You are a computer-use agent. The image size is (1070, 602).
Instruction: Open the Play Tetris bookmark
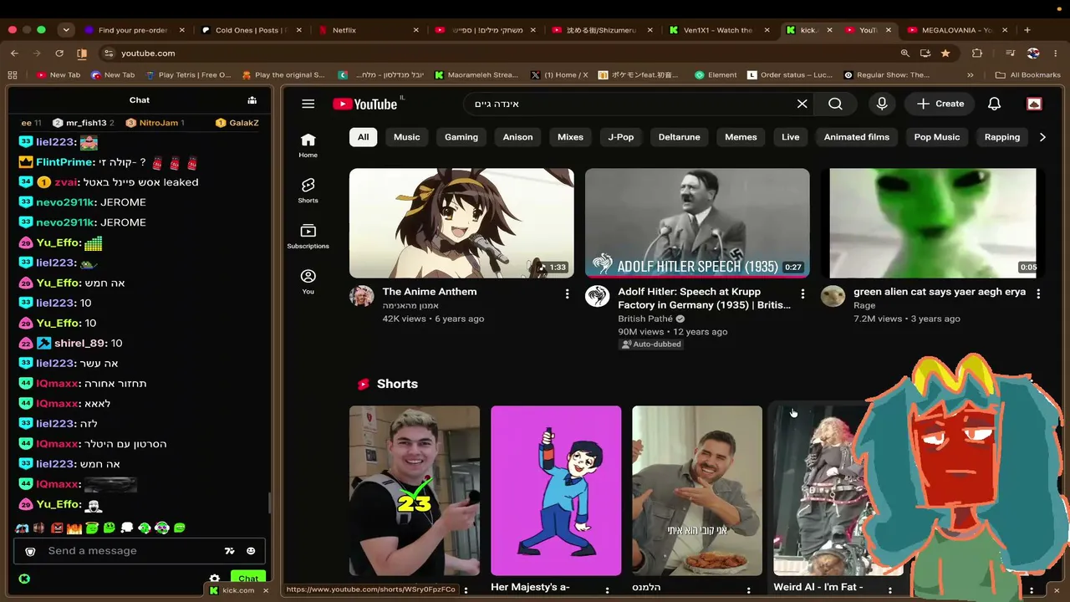click(x=188, y=74)
